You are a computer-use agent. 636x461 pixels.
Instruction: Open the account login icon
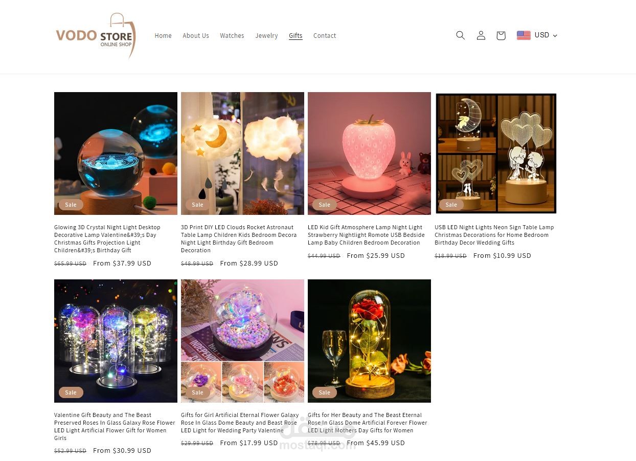point(481,35)
